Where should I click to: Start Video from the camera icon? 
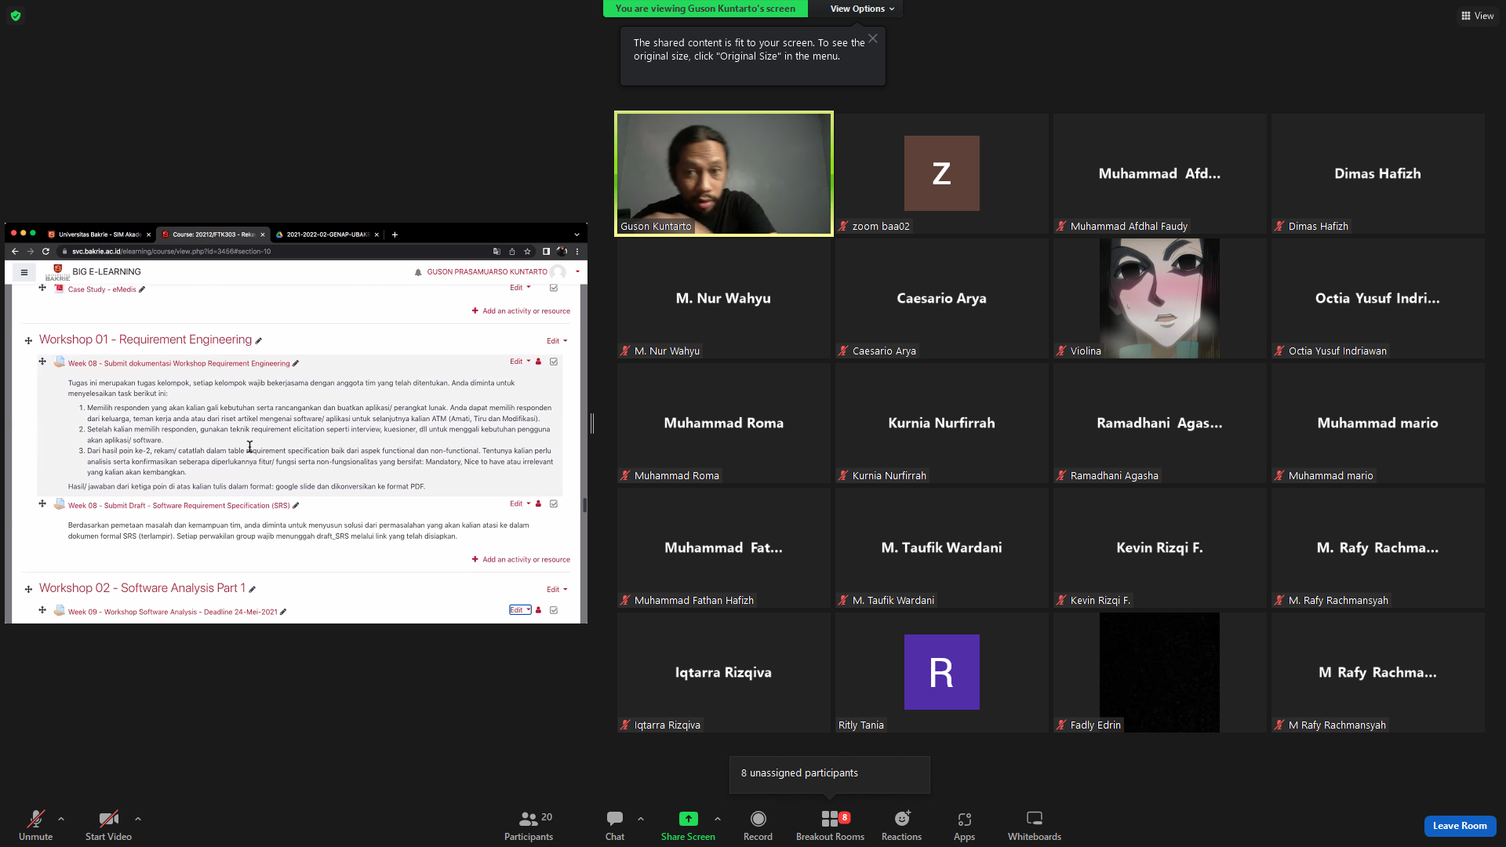point(108,825)
